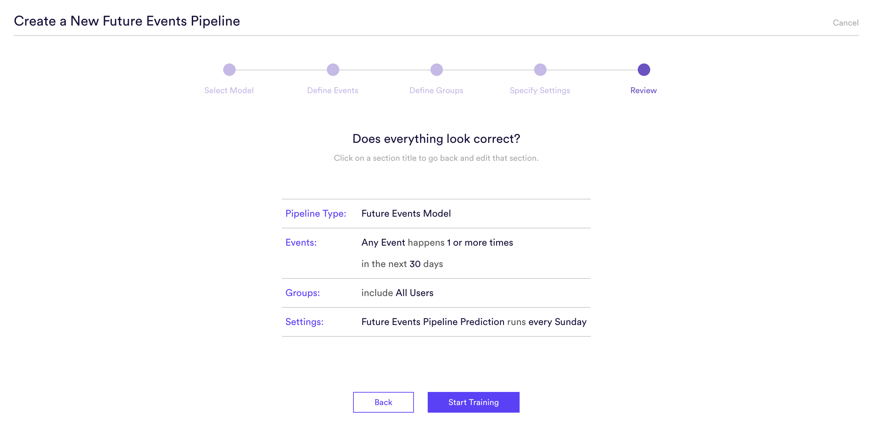Image resolution: width=872 pixels, height=443 pixels.
Task: Open the Events section for editing
Action: pos(301,243)
